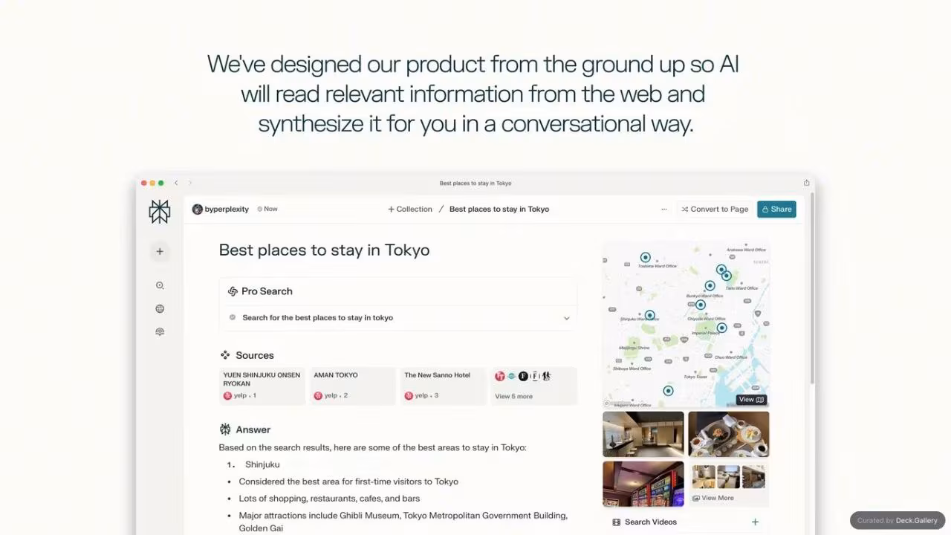Viewport: 951px width, 535px height.
Task: Click the page scrollbar on right edge
Action: click(x=812, y=290)
